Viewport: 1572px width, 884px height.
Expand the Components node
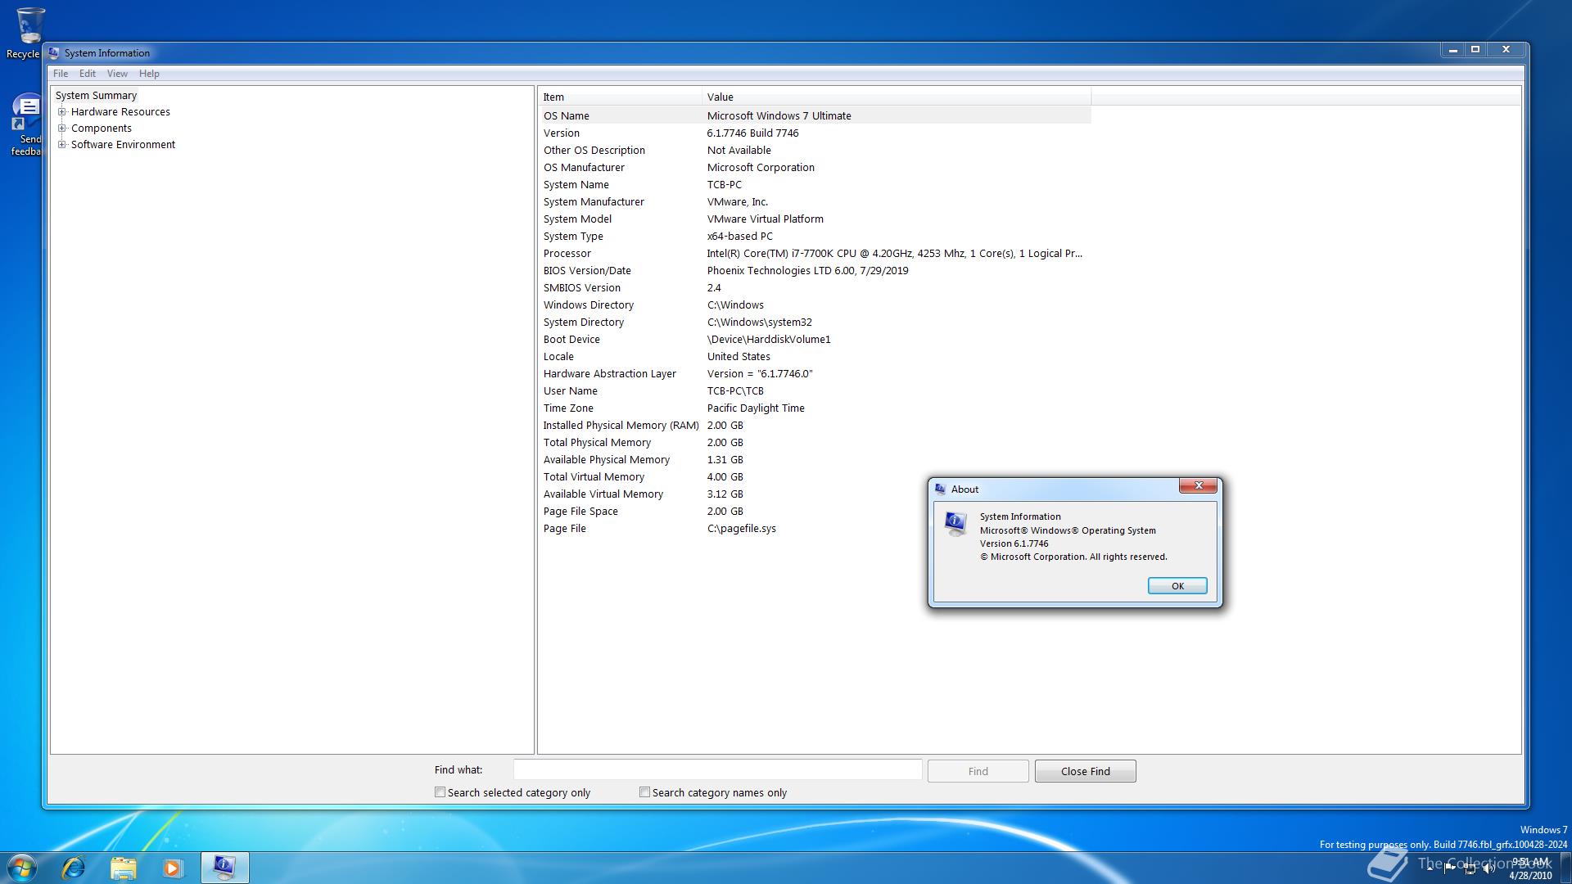[61, 129]
